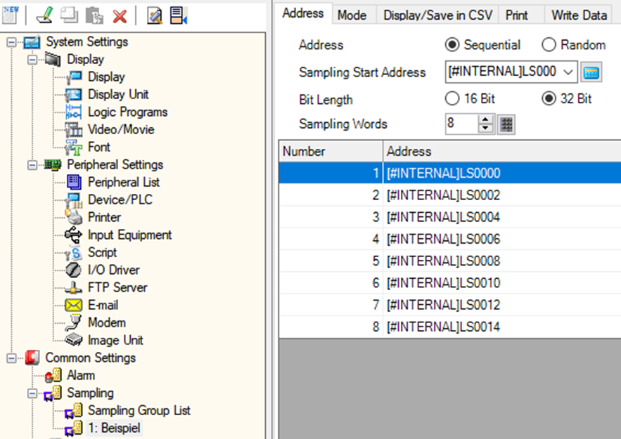Switch to the Address tab
Image resolution: width=621 pixels, height=439 pixels.
point(303,13)
